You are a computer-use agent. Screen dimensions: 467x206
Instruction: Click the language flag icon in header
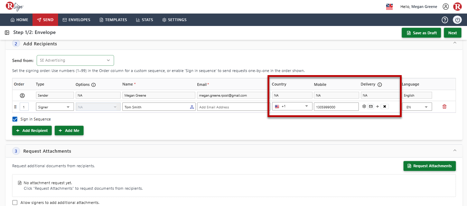tap(389, 7)
